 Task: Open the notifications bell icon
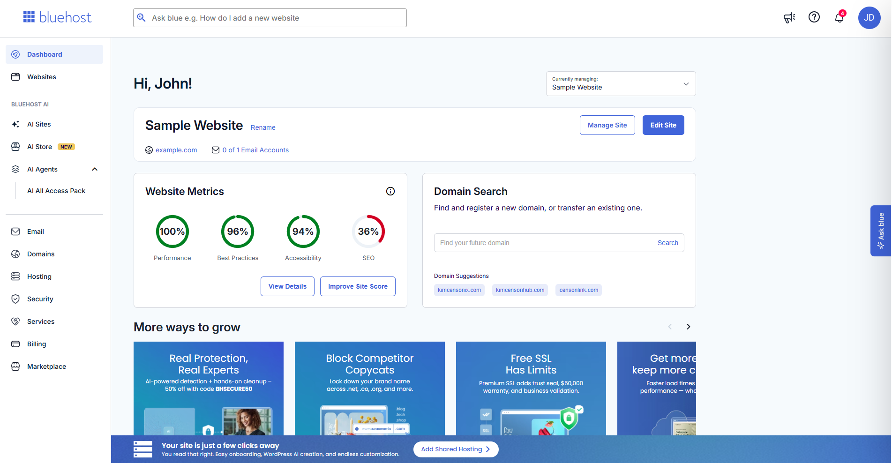[x=839, y=18]
